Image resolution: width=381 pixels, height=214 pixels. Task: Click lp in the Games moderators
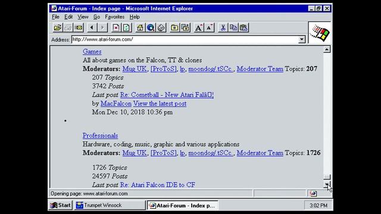[x=182, y=69]
